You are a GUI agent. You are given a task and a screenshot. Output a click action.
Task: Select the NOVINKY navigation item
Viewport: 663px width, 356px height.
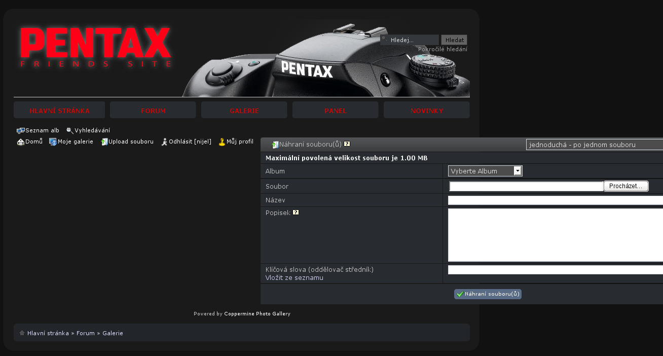click(427, 111)
